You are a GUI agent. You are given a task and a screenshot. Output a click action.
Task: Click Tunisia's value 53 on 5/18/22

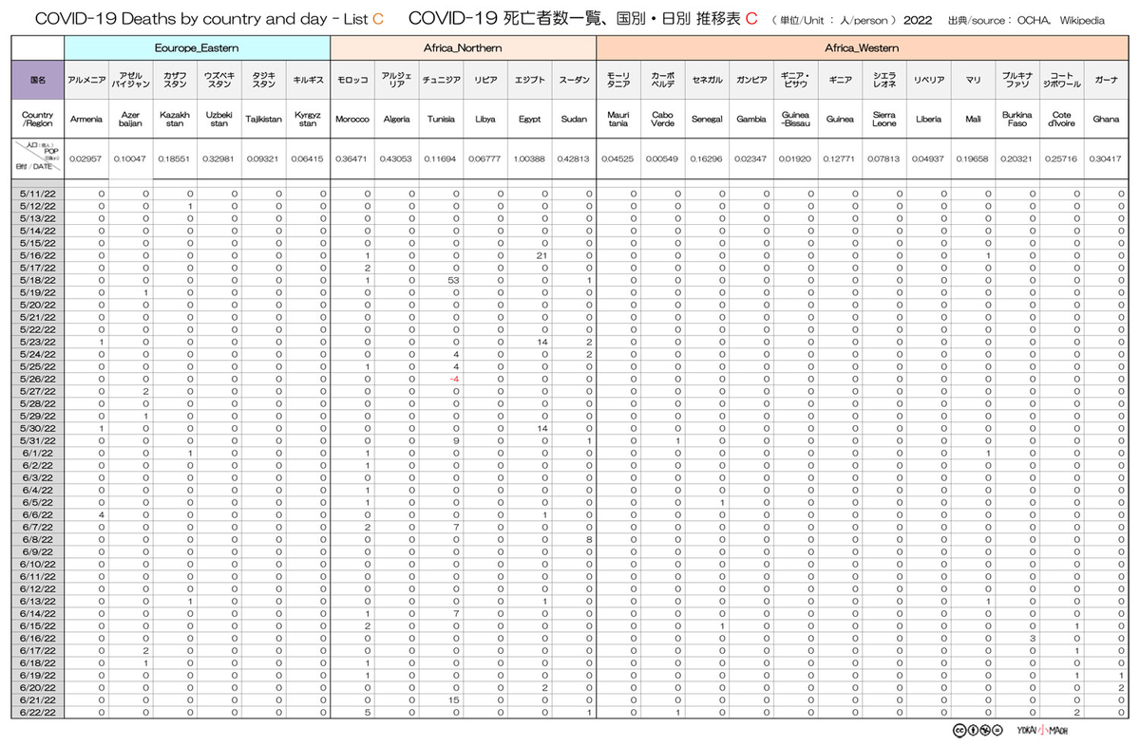coord(454,280)
